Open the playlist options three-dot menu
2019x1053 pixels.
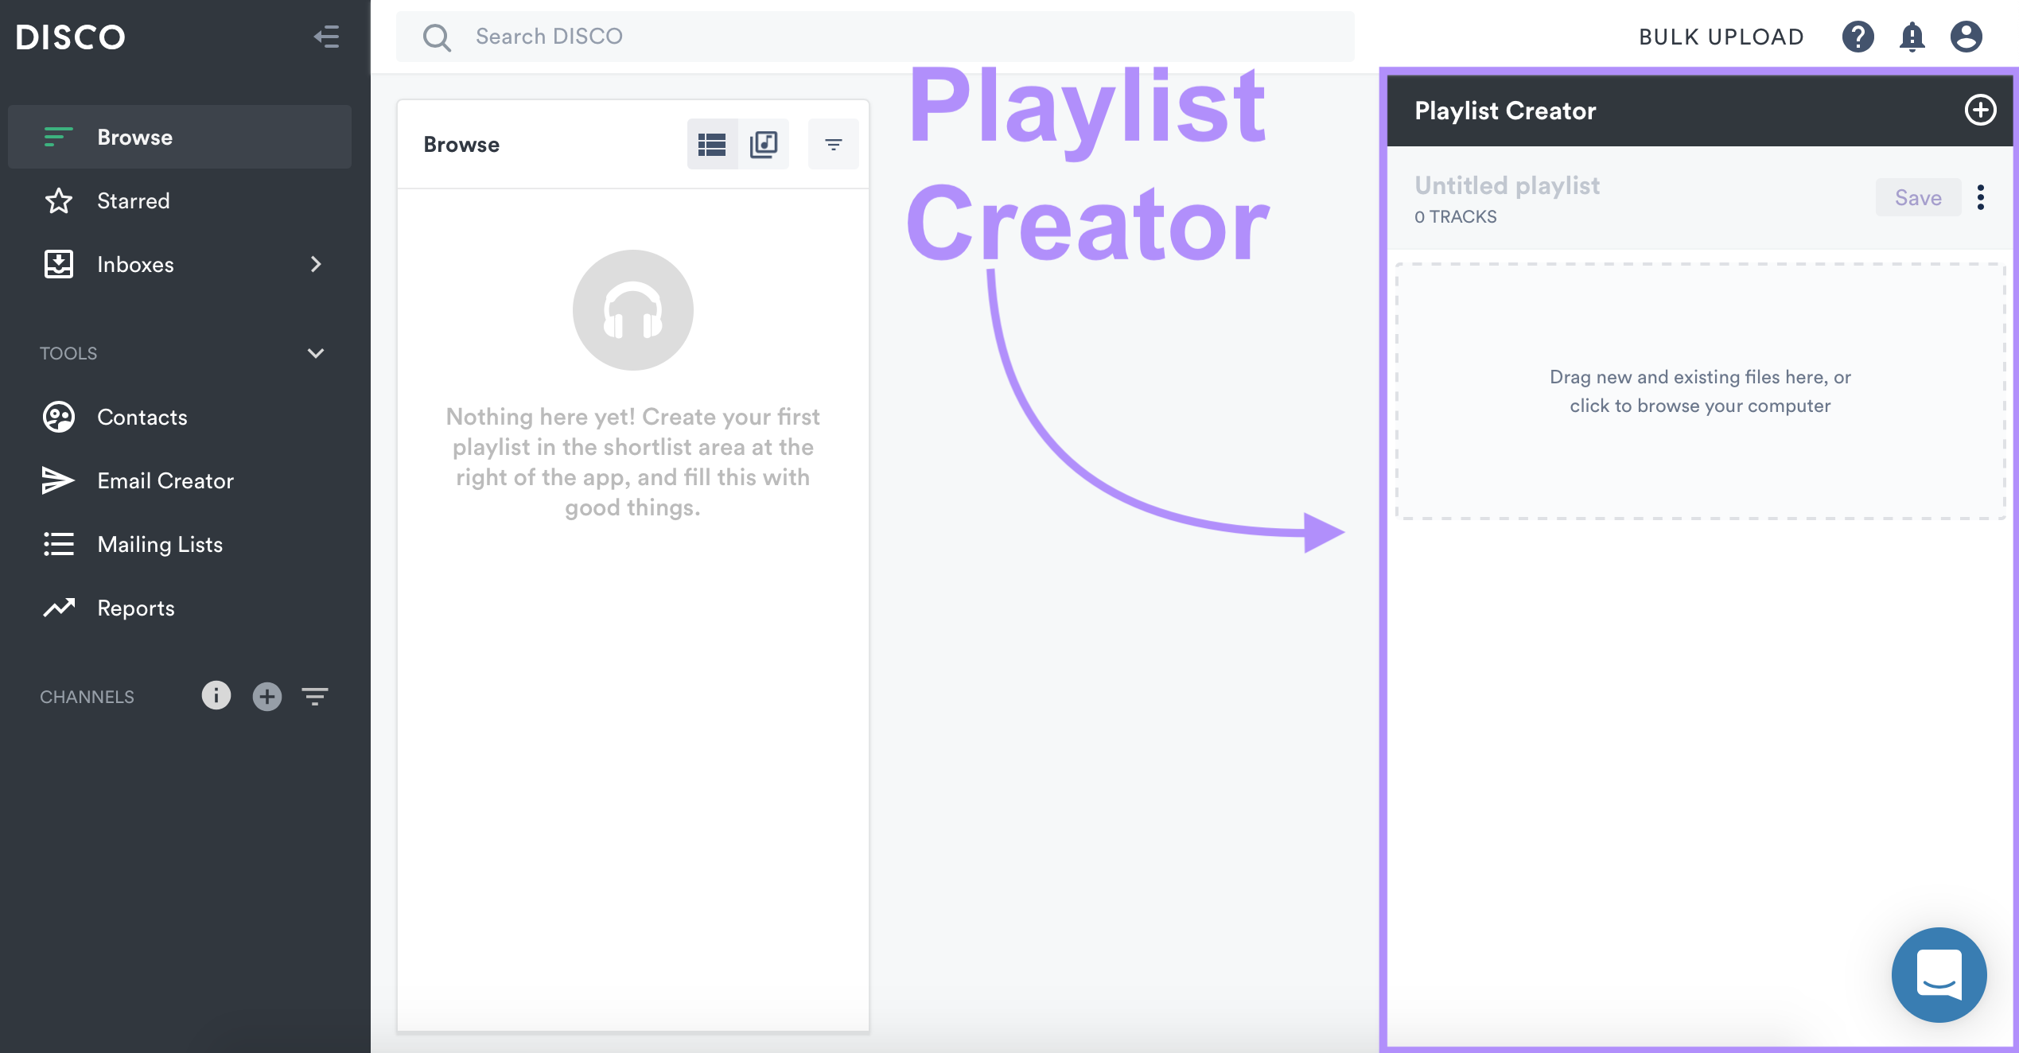(x=1981, y=197)
